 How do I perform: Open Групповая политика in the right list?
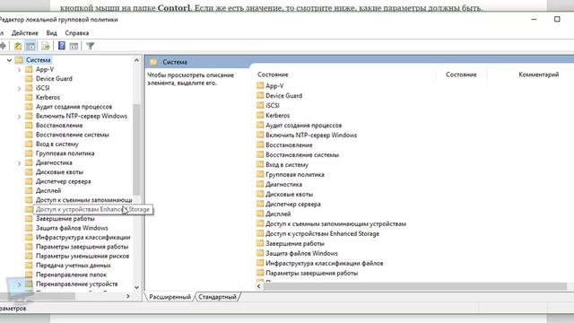click(295, 175)
